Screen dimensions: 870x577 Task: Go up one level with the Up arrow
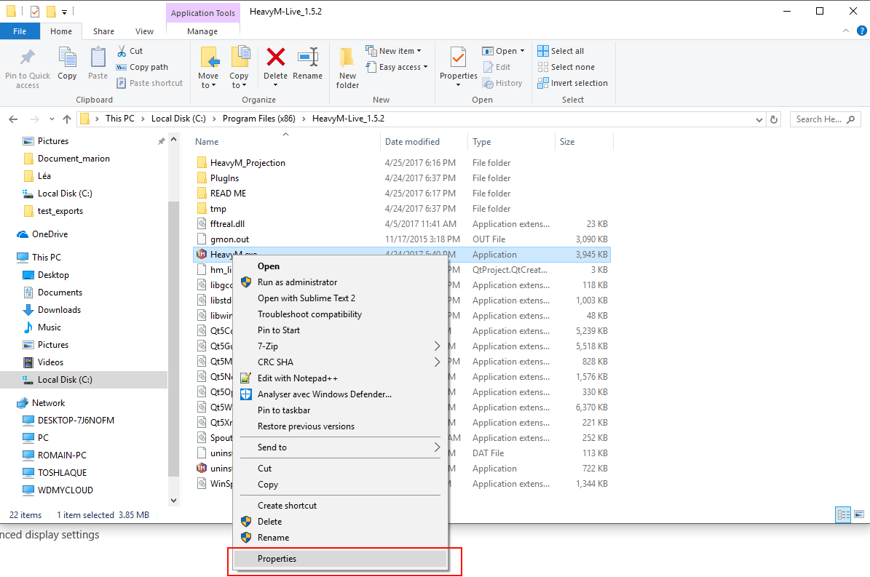(67, 119)
